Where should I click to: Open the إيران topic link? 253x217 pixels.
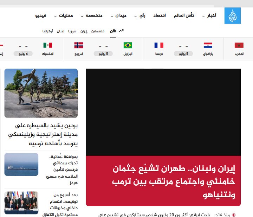84,31
